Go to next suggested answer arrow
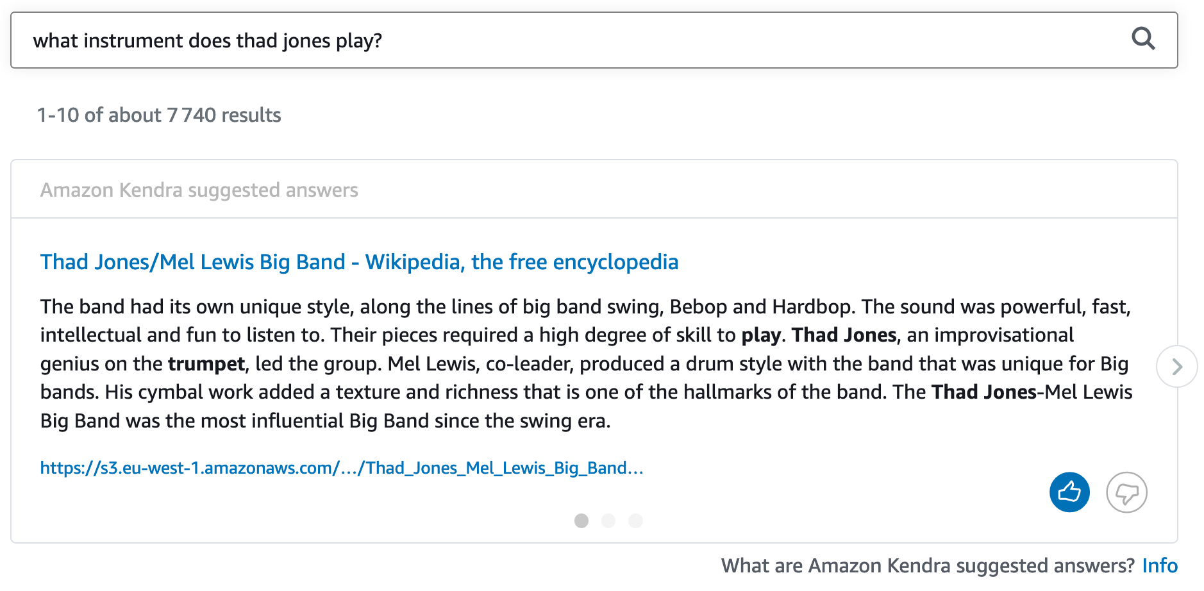The image size is (1204, 591). pyautogui.click(x=1176, y=367)
